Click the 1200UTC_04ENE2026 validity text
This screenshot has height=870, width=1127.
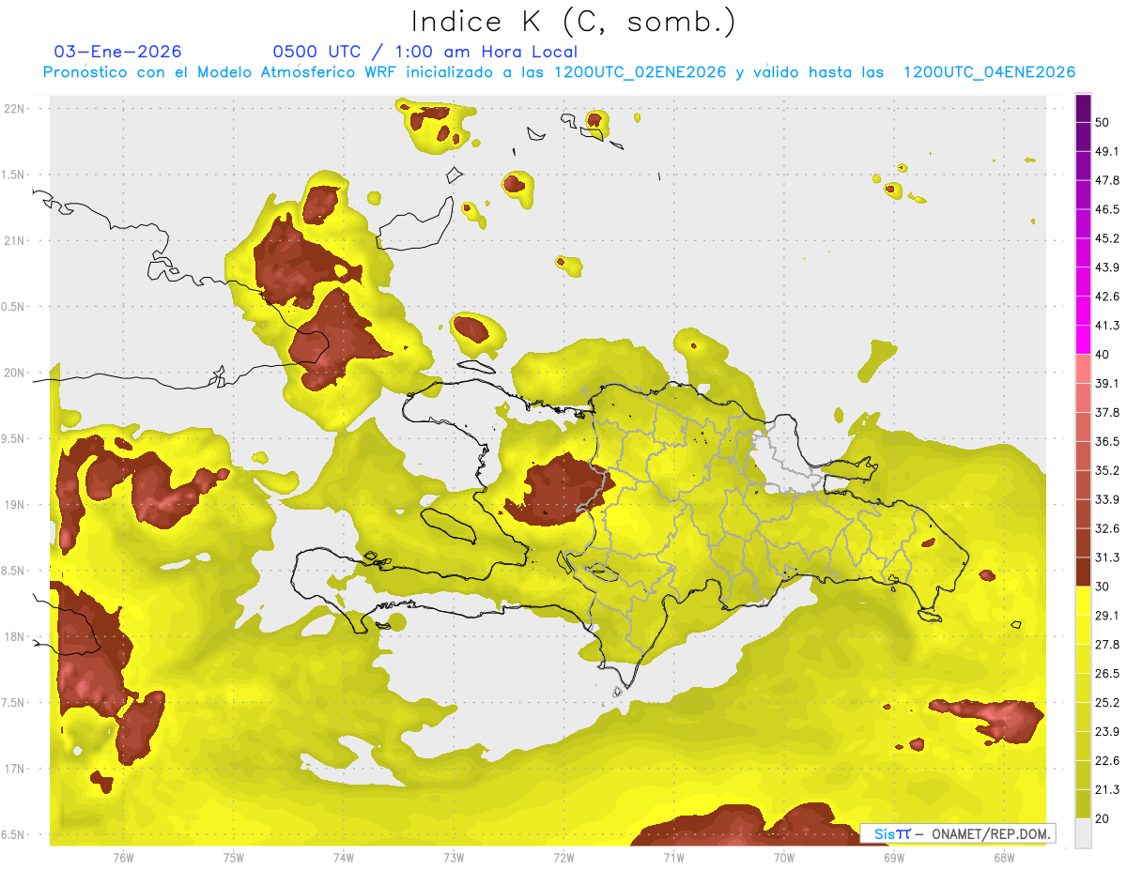click(x=989, y=72)
